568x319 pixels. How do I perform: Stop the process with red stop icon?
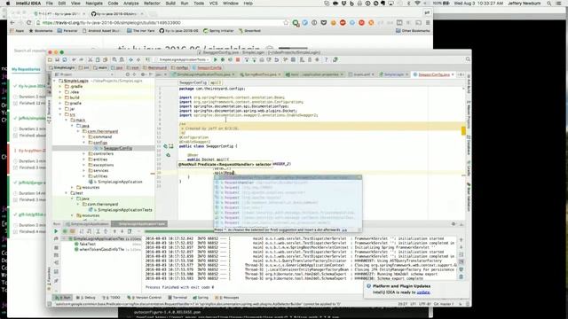click(238, 59)
